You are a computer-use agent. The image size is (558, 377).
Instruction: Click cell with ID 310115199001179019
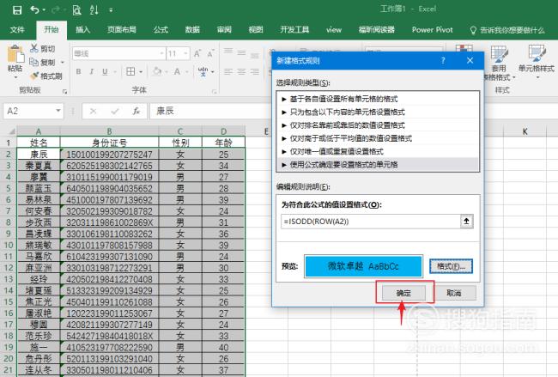(109, 177)
